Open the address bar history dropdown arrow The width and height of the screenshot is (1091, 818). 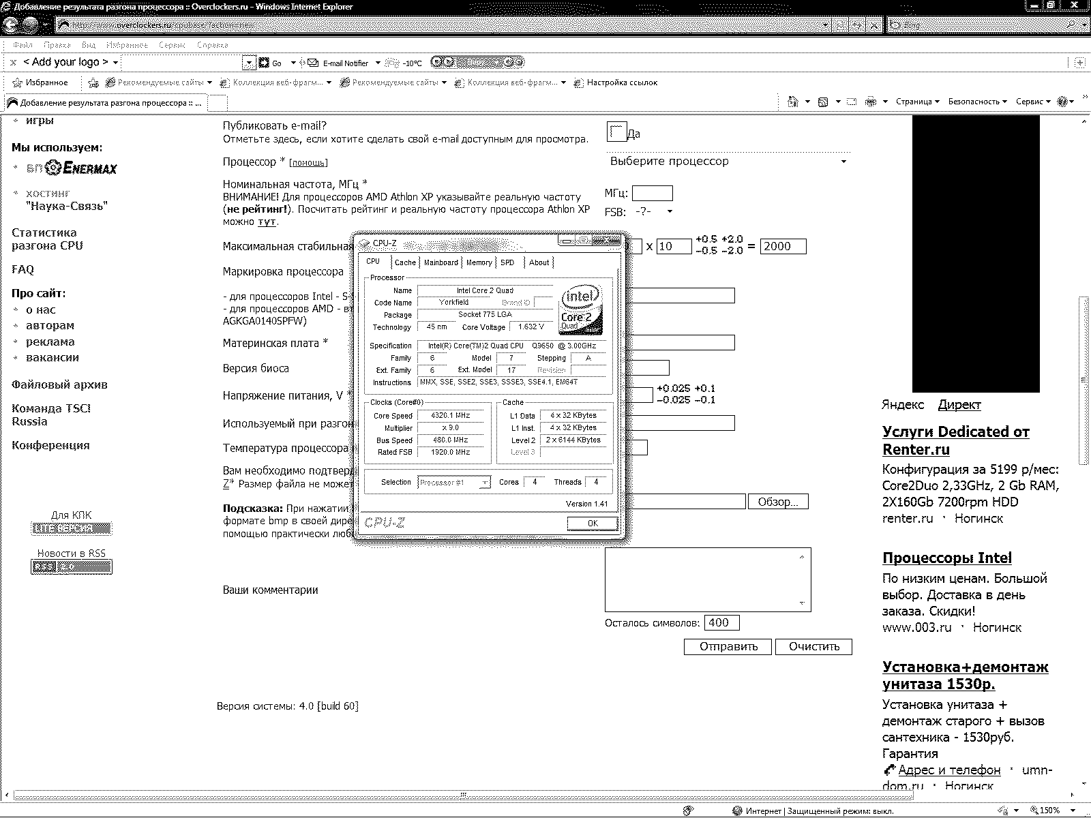[826, 25]
